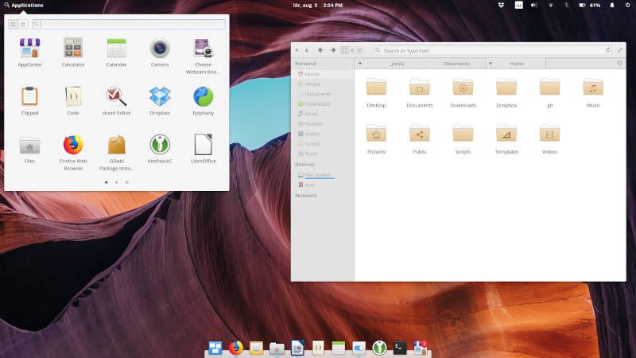
Task: Click Applications in the top panel
Action: 24,6
